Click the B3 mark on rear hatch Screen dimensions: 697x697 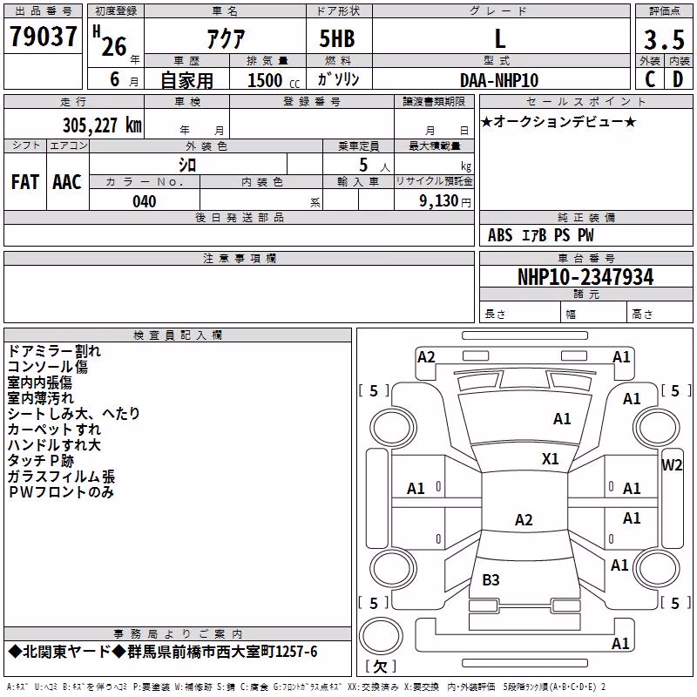click(x=491, y=579)
